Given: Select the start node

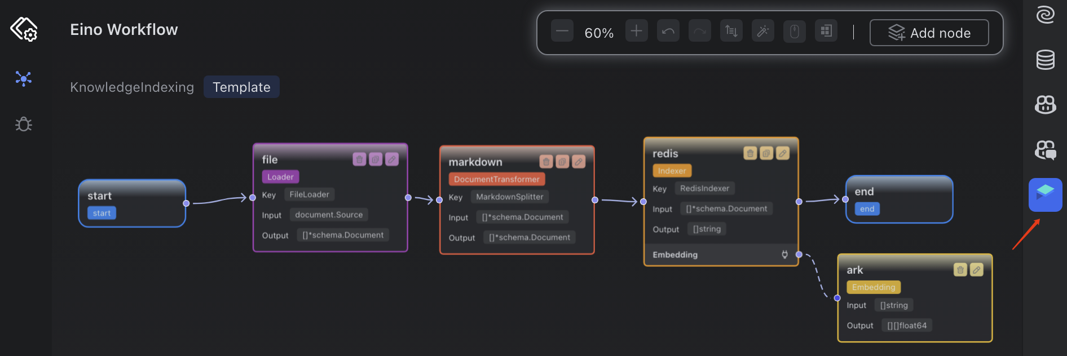Looking at the screenshot, I should click(x=132, y=203).
